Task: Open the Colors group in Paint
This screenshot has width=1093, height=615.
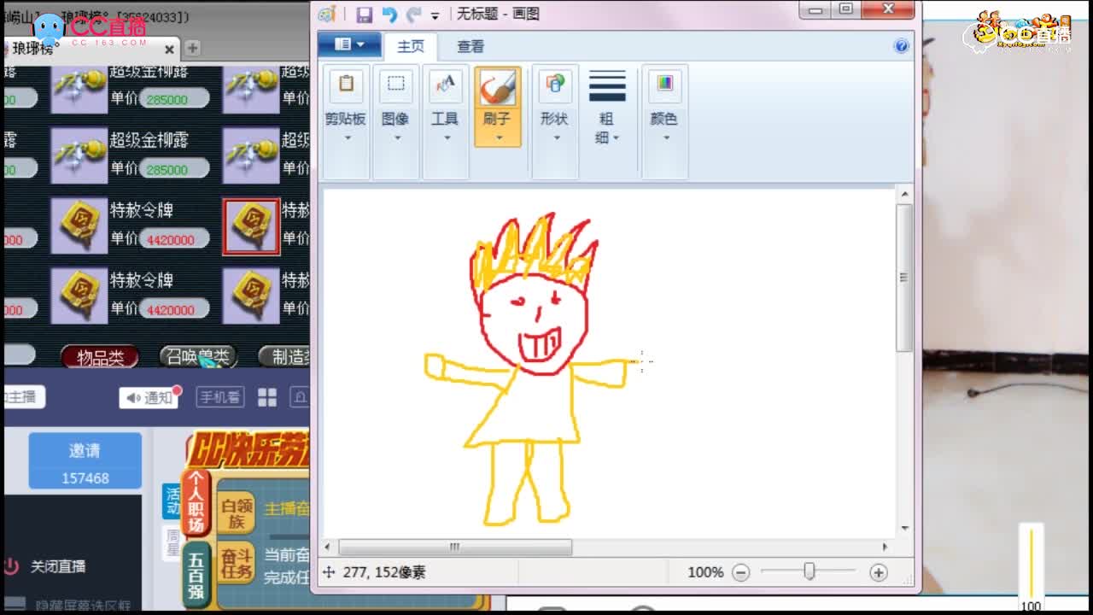Action: (x=664, y=120)
